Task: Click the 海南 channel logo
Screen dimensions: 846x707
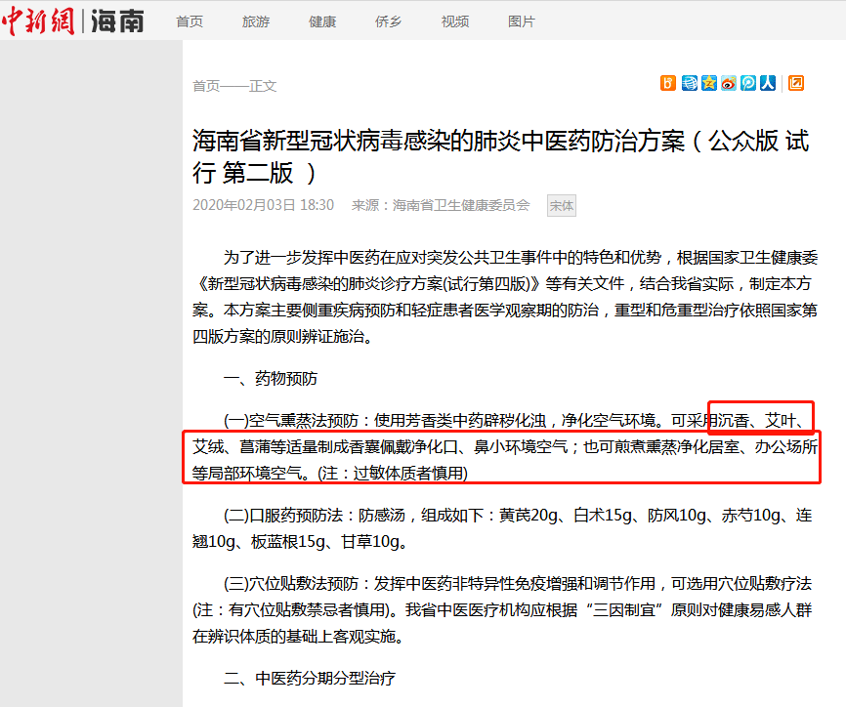Action: coord(117,21)
